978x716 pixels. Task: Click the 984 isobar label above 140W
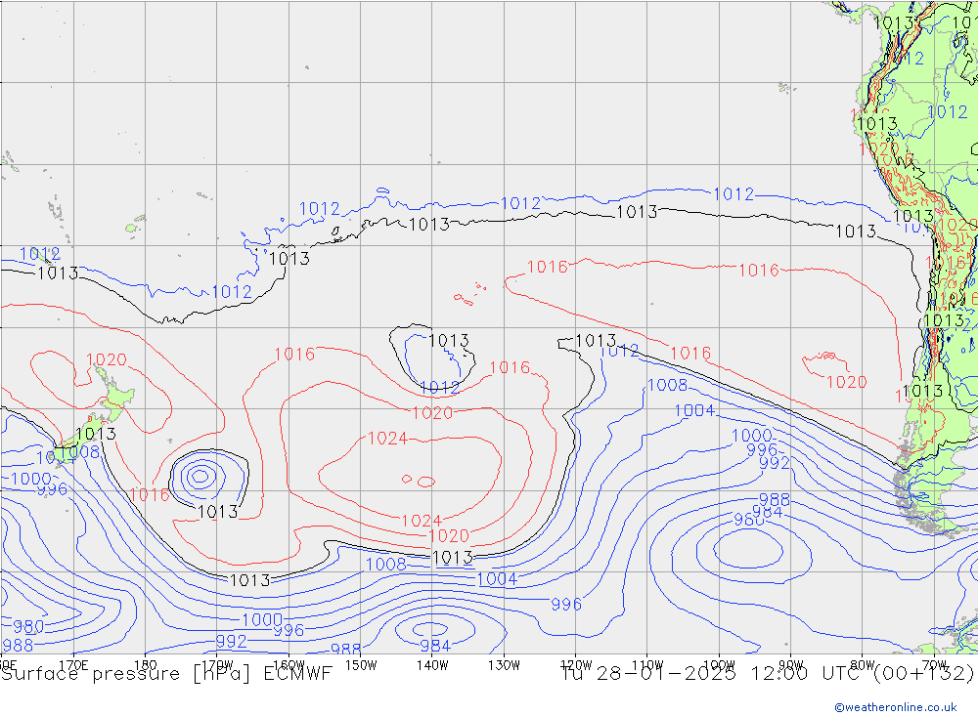coord(435,646)
